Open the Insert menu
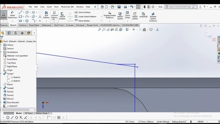 pos(49,7)
